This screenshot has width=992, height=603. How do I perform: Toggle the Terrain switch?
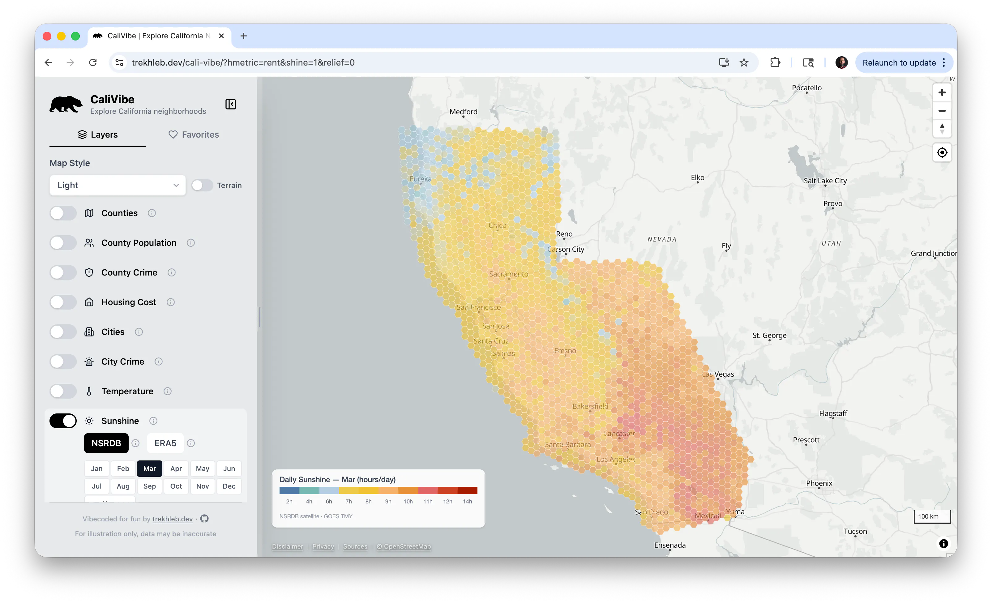(x=202, y=185)
